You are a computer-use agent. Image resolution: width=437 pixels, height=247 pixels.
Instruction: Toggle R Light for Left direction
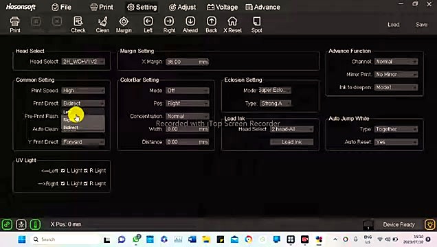click(86, 171)
